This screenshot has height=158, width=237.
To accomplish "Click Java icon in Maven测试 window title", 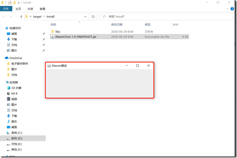I will pyautogui.click(x=49, y=65).
